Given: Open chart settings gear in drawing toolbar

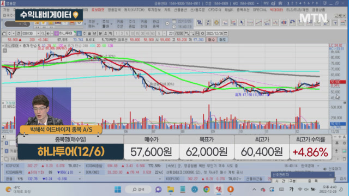Looking at the screenshot, I should pos(216,22).
